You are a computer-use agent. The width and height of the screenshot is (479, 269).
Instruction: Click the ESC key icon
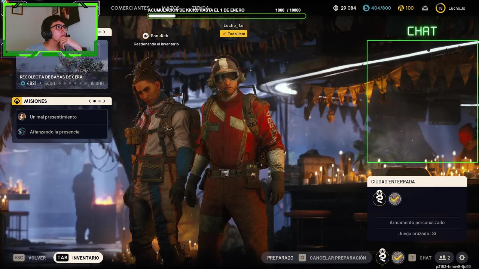19,258
